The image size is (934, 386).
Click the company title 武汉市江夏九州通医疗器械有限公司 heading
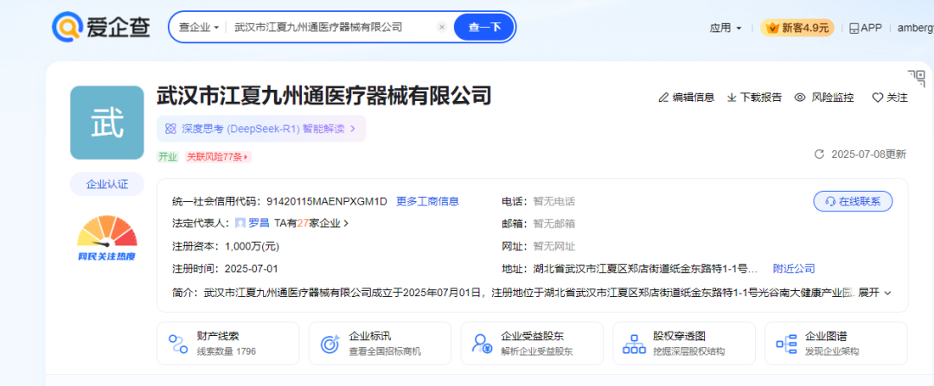point(324,95)
